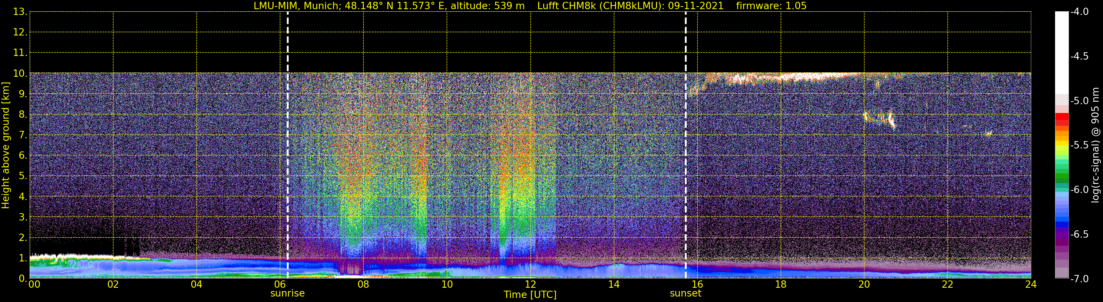1103x302 pixels.
Task: Click the '18' time axis tick label
Action: pos(781,284)
